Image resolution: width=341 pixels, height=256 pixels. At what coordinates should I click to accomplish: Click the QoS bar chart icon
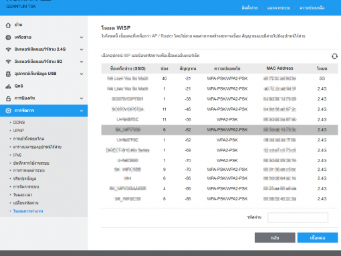click(x=8, y=86)
